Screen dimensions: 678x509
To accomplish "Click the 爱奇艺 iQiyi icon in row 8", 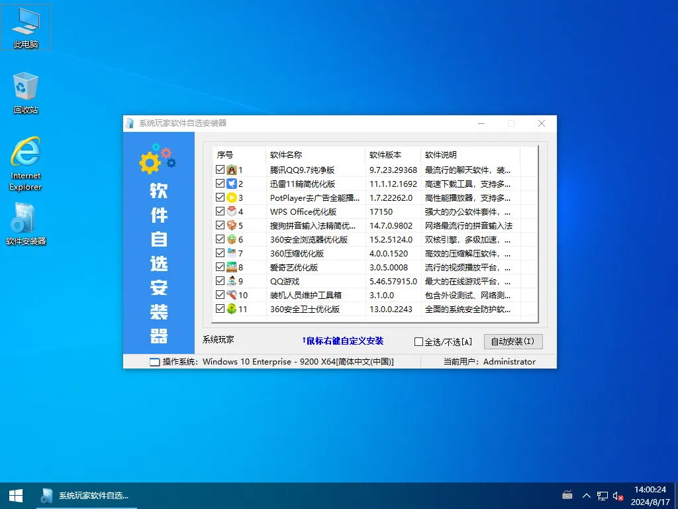I will pos(233,267).
